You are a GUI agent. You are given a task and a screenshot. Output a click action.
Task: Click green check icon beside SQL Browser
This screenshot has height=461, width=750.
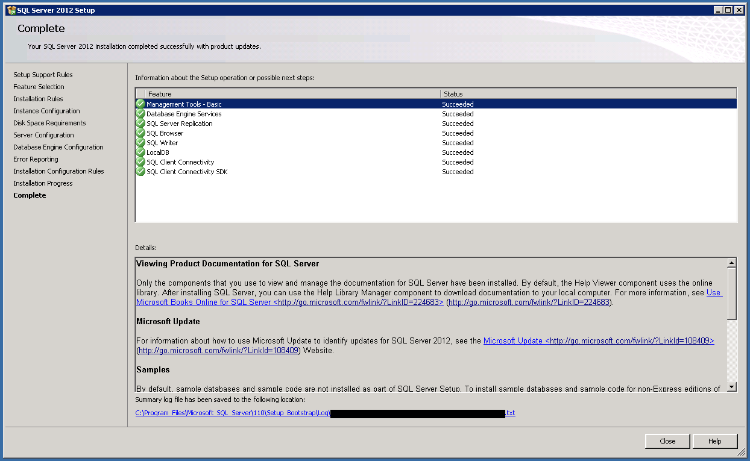click(x=140, y=133)
